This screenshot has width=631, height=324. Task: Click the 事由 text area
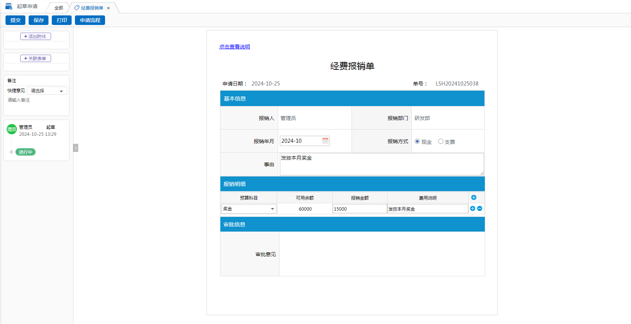tap(381, 164)
